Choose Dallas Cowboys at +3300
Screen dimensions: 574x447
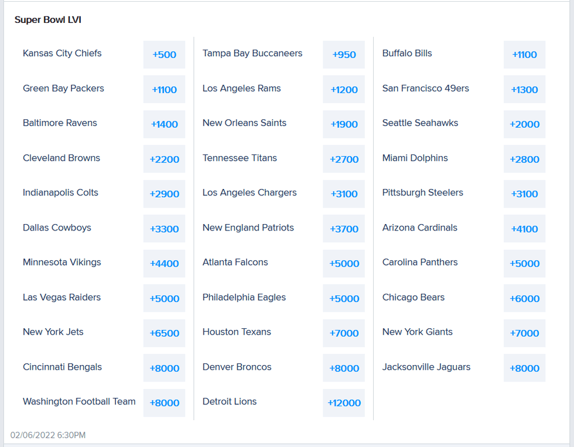pyautogui.click(x=164, y=228)
